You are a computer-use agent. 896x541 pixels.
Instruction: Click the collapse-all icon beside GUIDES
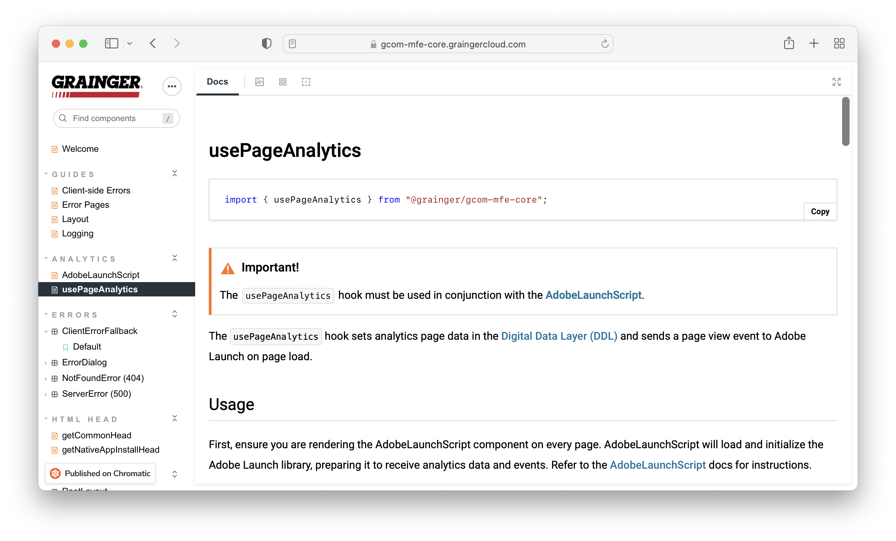pyautogui.click(x=175, y=173)
